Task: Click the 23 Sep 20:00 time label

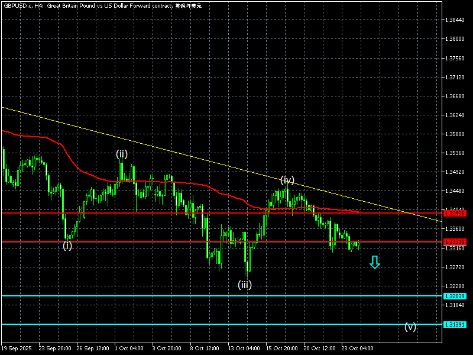Action: pos(55,348)
